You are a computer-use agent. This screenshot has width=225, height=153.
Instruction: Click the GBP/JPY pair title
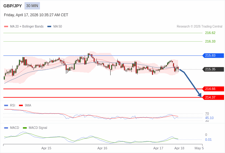coord(12,6)
